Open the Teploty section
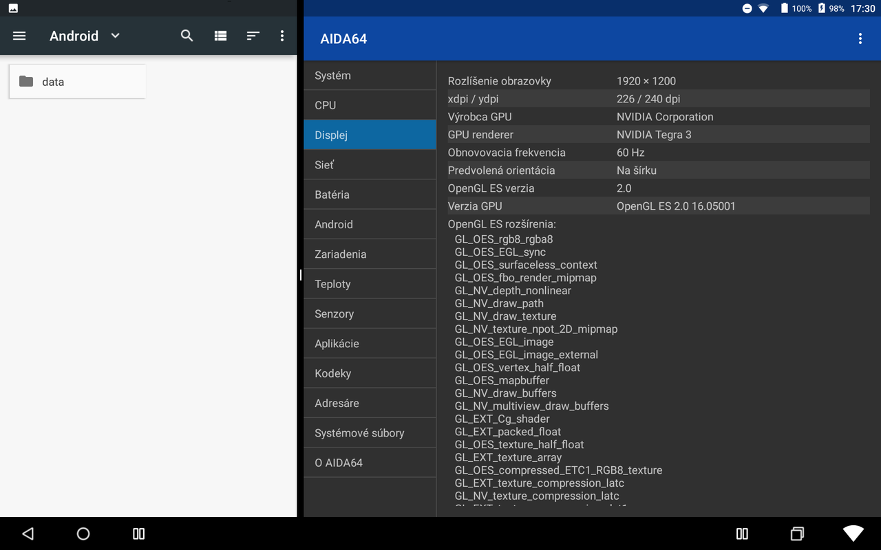881x550 pixels. coord(370,284)
